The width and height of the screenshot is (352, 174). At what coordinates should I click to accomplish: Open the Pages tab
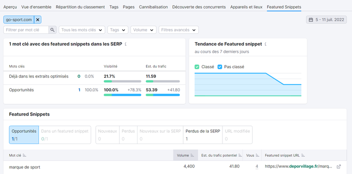[129, 7]
